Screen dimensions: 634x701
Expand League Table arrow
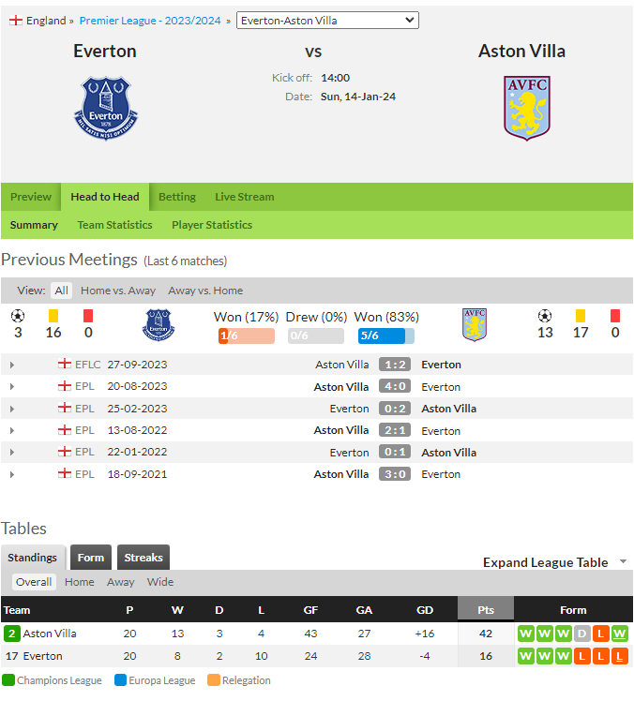pos(624,561)
